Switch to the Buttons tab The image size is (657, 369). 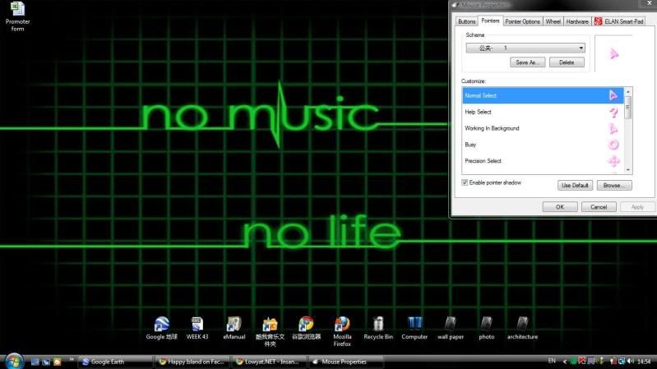pyautogui.click(x=466, y=21)
